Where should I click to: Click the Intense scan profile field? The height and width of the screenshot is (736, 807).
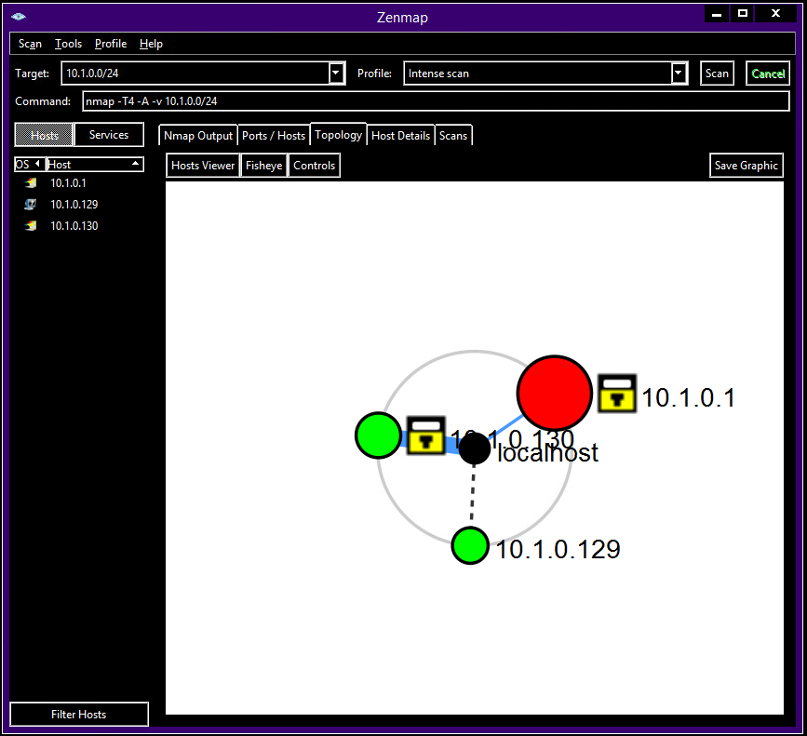tap(538, 73)
